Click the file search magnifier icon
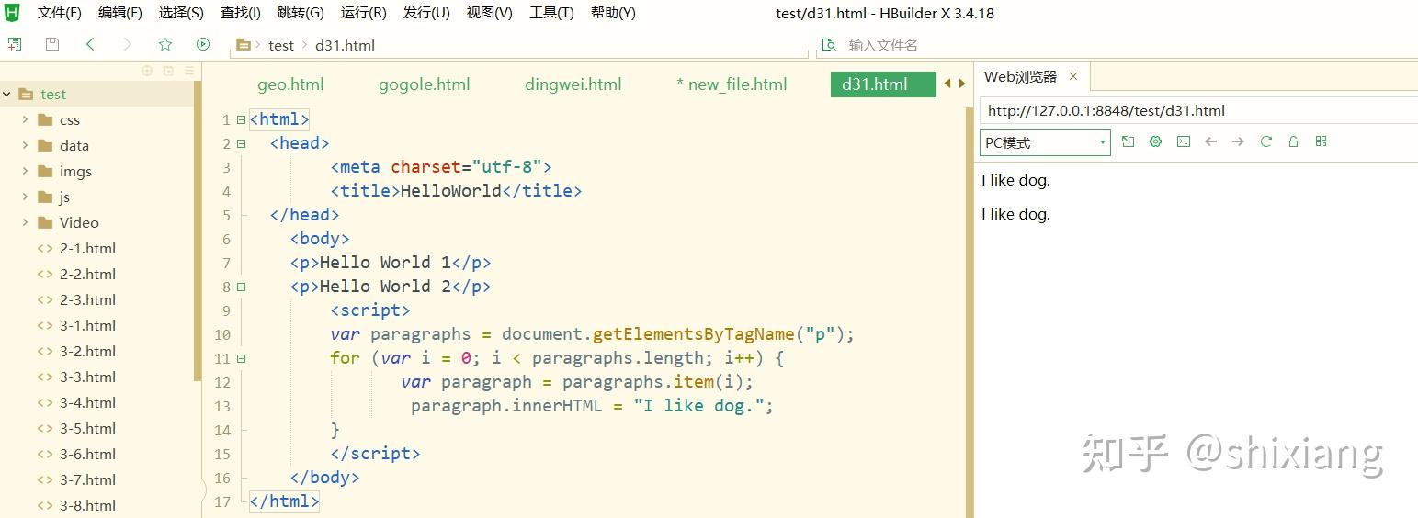Screen dimensions: 1418x518 [829, 45]
